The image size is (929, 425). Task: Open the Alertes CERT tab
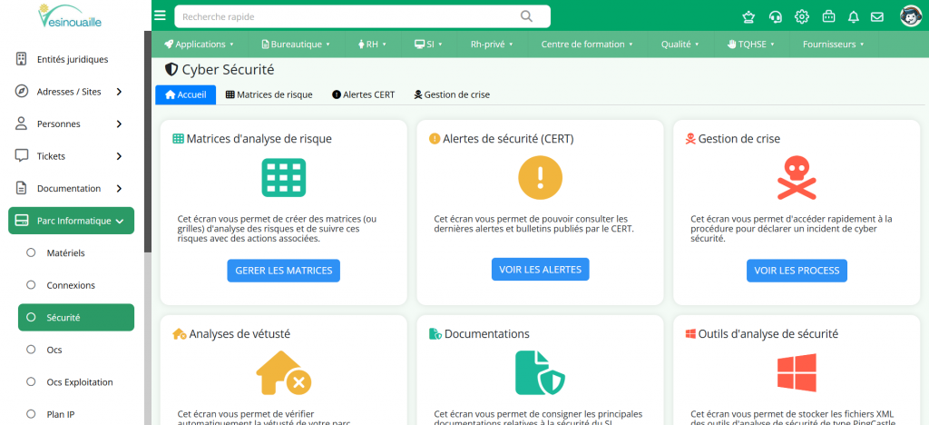tap(363, 94)
